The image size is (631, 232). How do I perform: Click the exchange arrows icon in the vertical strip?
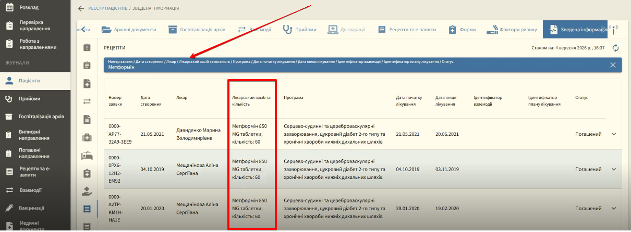point(87,101)
